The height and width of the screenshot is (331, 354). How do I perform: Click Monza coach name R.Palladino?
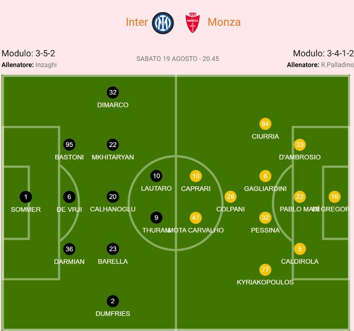[337, 65]
